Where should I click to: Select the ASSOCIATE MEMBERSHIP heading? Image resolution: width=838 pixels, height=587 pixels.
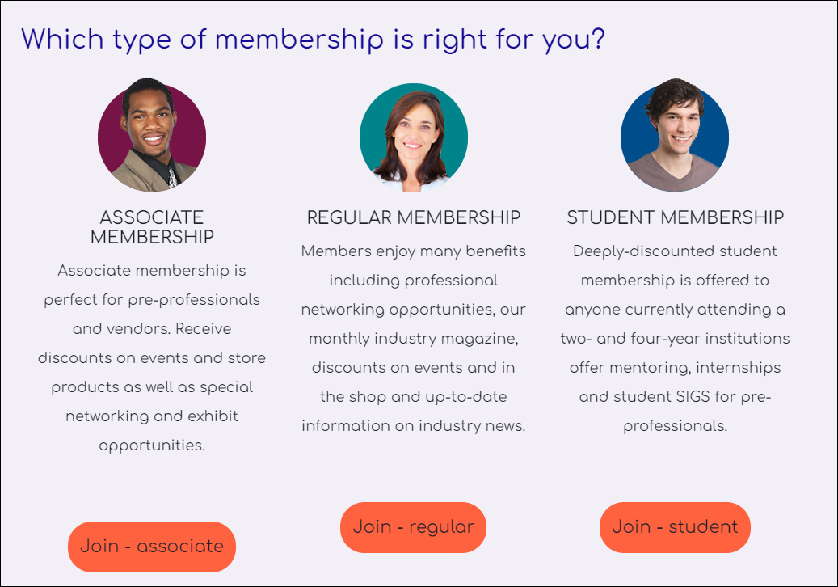pos(152,227)
